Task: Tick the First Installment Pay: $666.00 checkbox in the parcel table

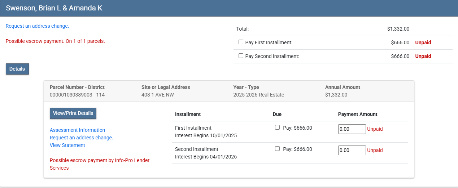Action: click(277, 127)
